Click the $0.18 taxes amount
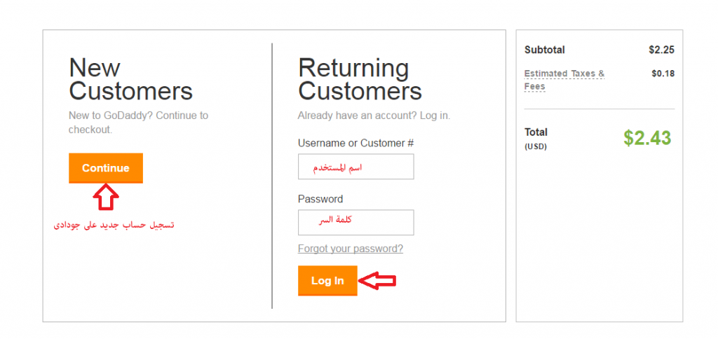 click(x=663, y=74)
